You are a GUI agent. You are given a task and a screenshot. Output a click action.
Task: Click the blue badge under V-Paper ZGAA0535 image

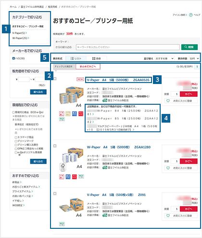coord(75,113)
